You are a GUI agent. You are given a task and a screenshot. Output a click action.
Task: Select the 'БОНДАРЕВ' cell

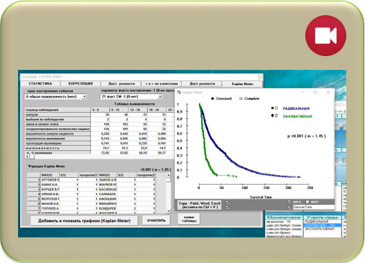point(108,208)
